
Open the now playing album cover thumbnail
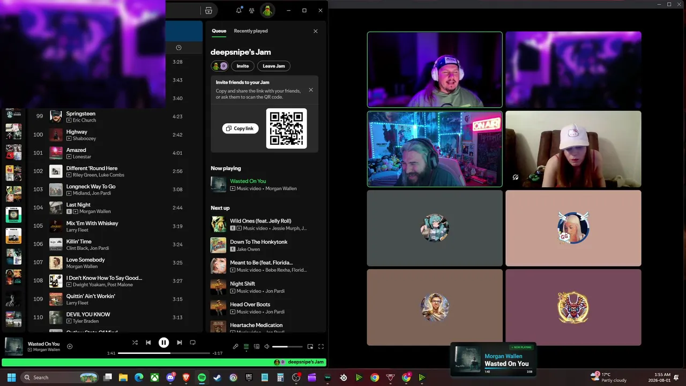tap(14, 346)
